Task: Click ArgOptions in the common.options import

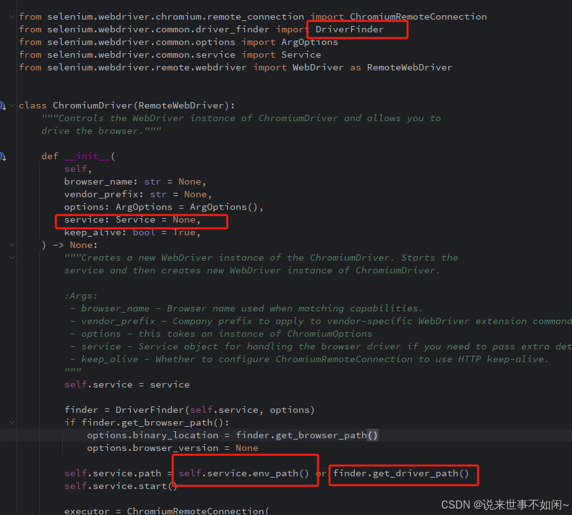Action: coord(309,42)
